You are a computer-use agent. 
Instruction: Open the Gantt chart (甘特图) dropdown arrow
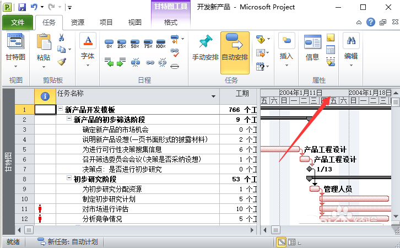[15, 66]
